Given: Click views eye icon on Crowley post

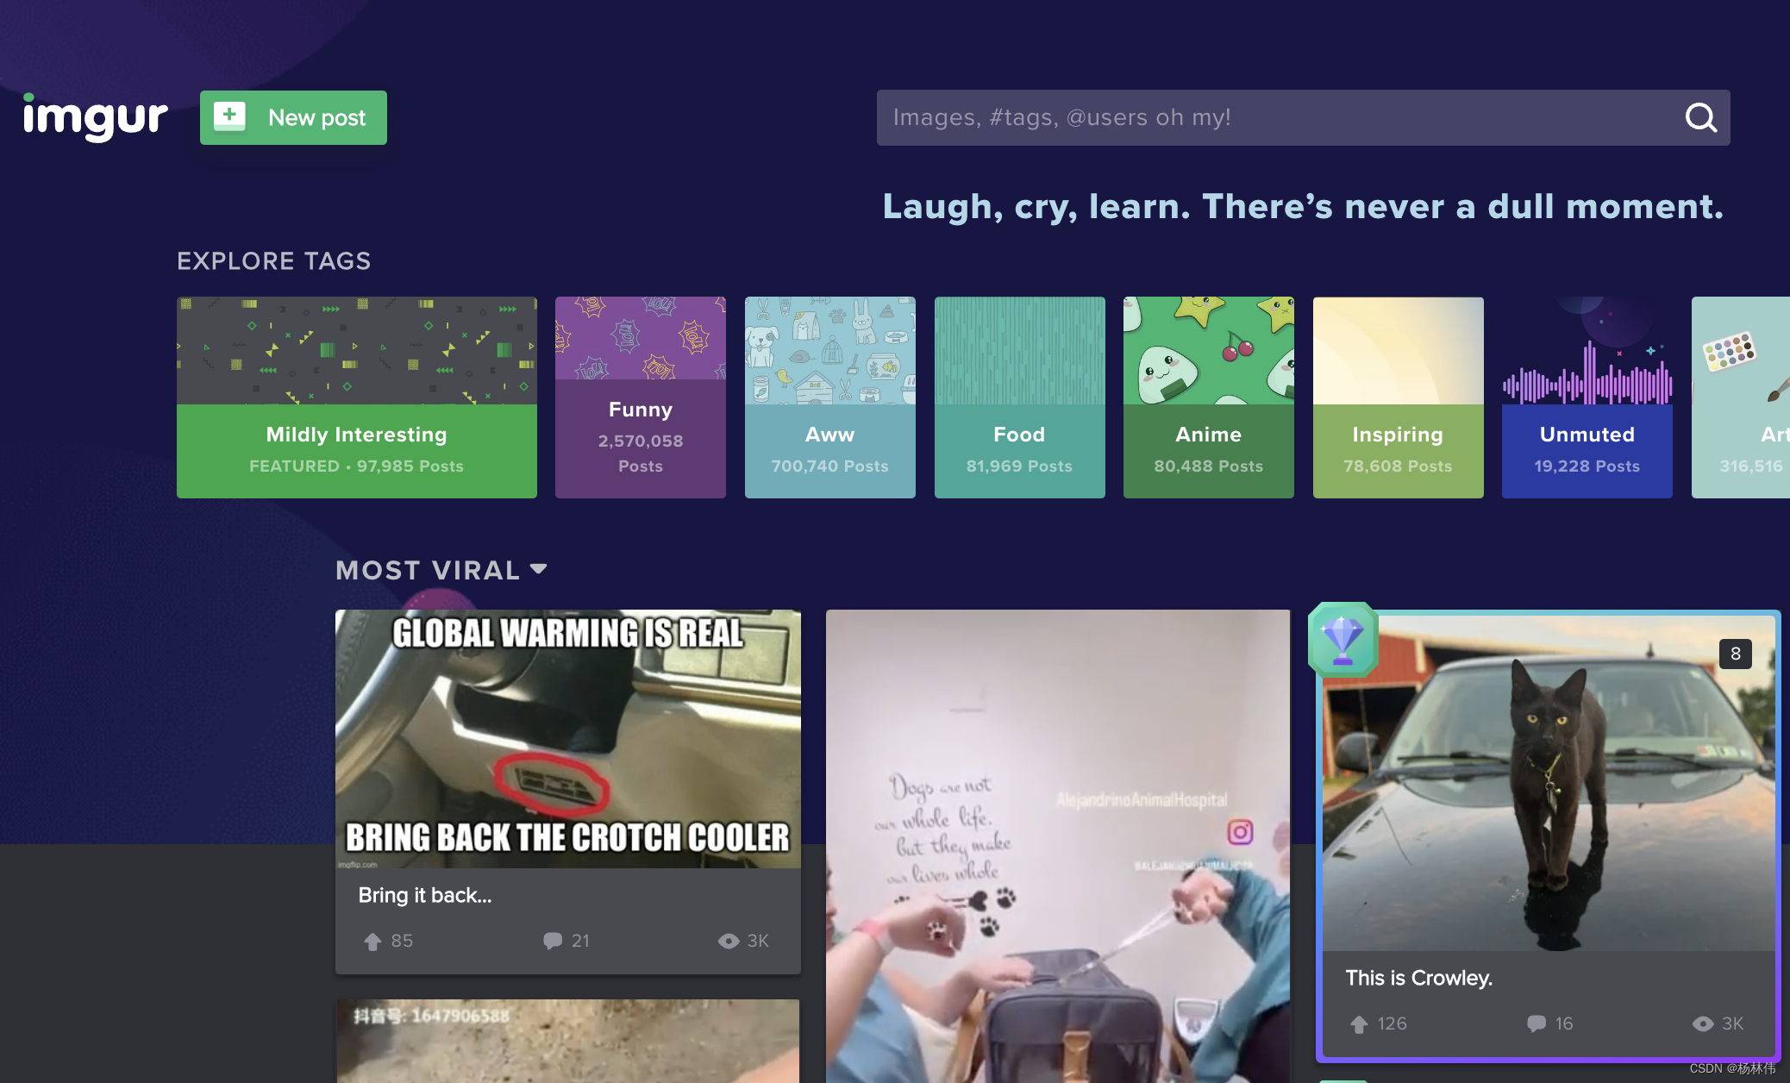Looking at the screenshot, I should click(x=1702, y=1024).
